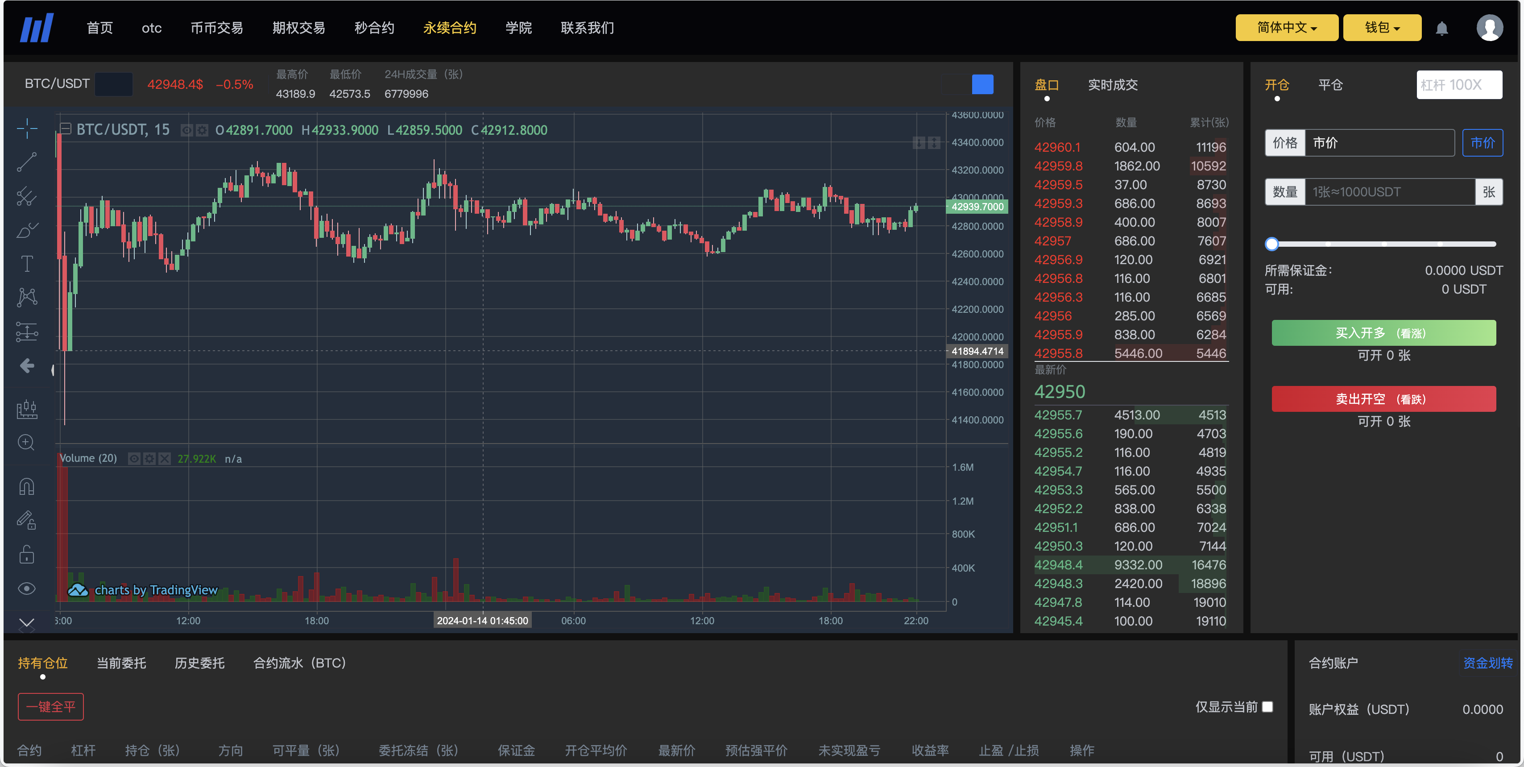The width and height of the screenshot is (1524, 767).
Task: Select the Trend Line drawing tool
Action: 27,162
